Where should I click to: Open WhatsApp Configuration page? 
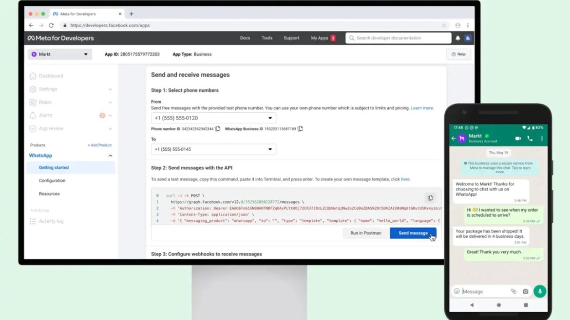(x=52, y=181)
